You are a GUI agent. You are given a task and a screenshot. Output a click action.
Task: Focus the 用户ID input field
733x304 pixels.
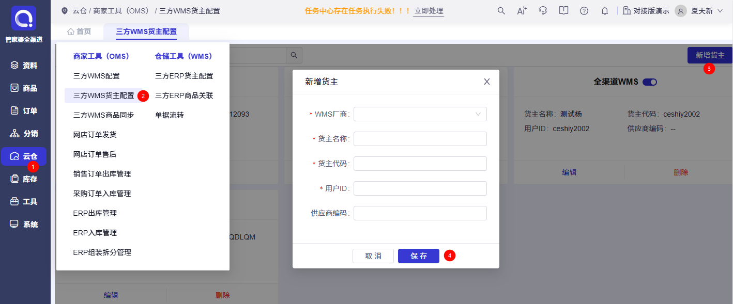coord(420,188)
